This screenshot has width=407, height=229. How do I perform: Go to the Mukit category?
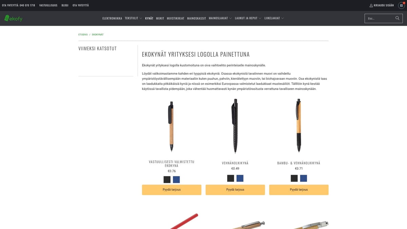tap(160, 18)
